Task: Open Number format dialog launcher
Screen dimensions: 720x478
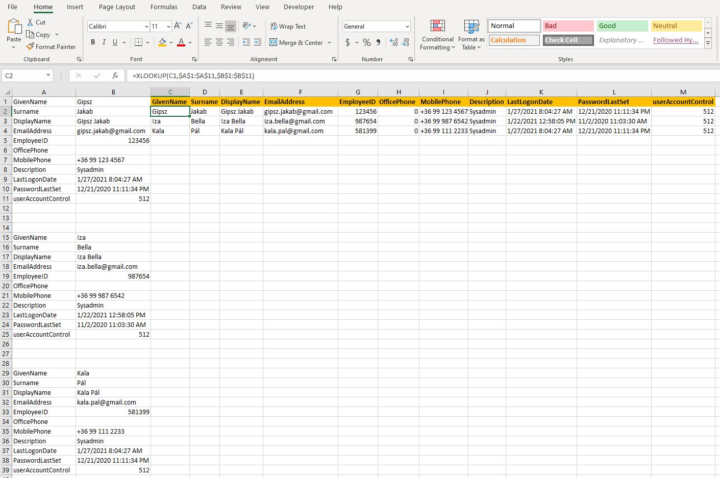Action: click(411, 59)
